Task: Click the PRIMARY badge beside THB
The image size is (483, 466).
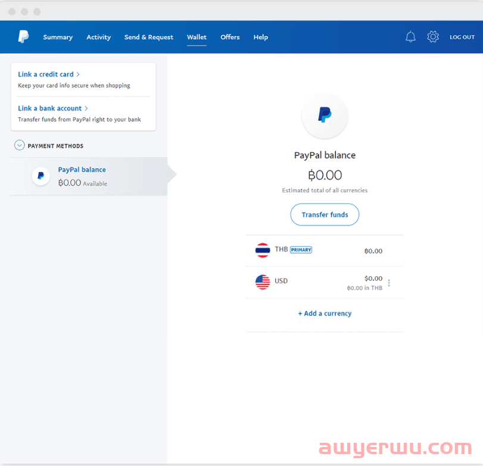Action: [301, 249]
